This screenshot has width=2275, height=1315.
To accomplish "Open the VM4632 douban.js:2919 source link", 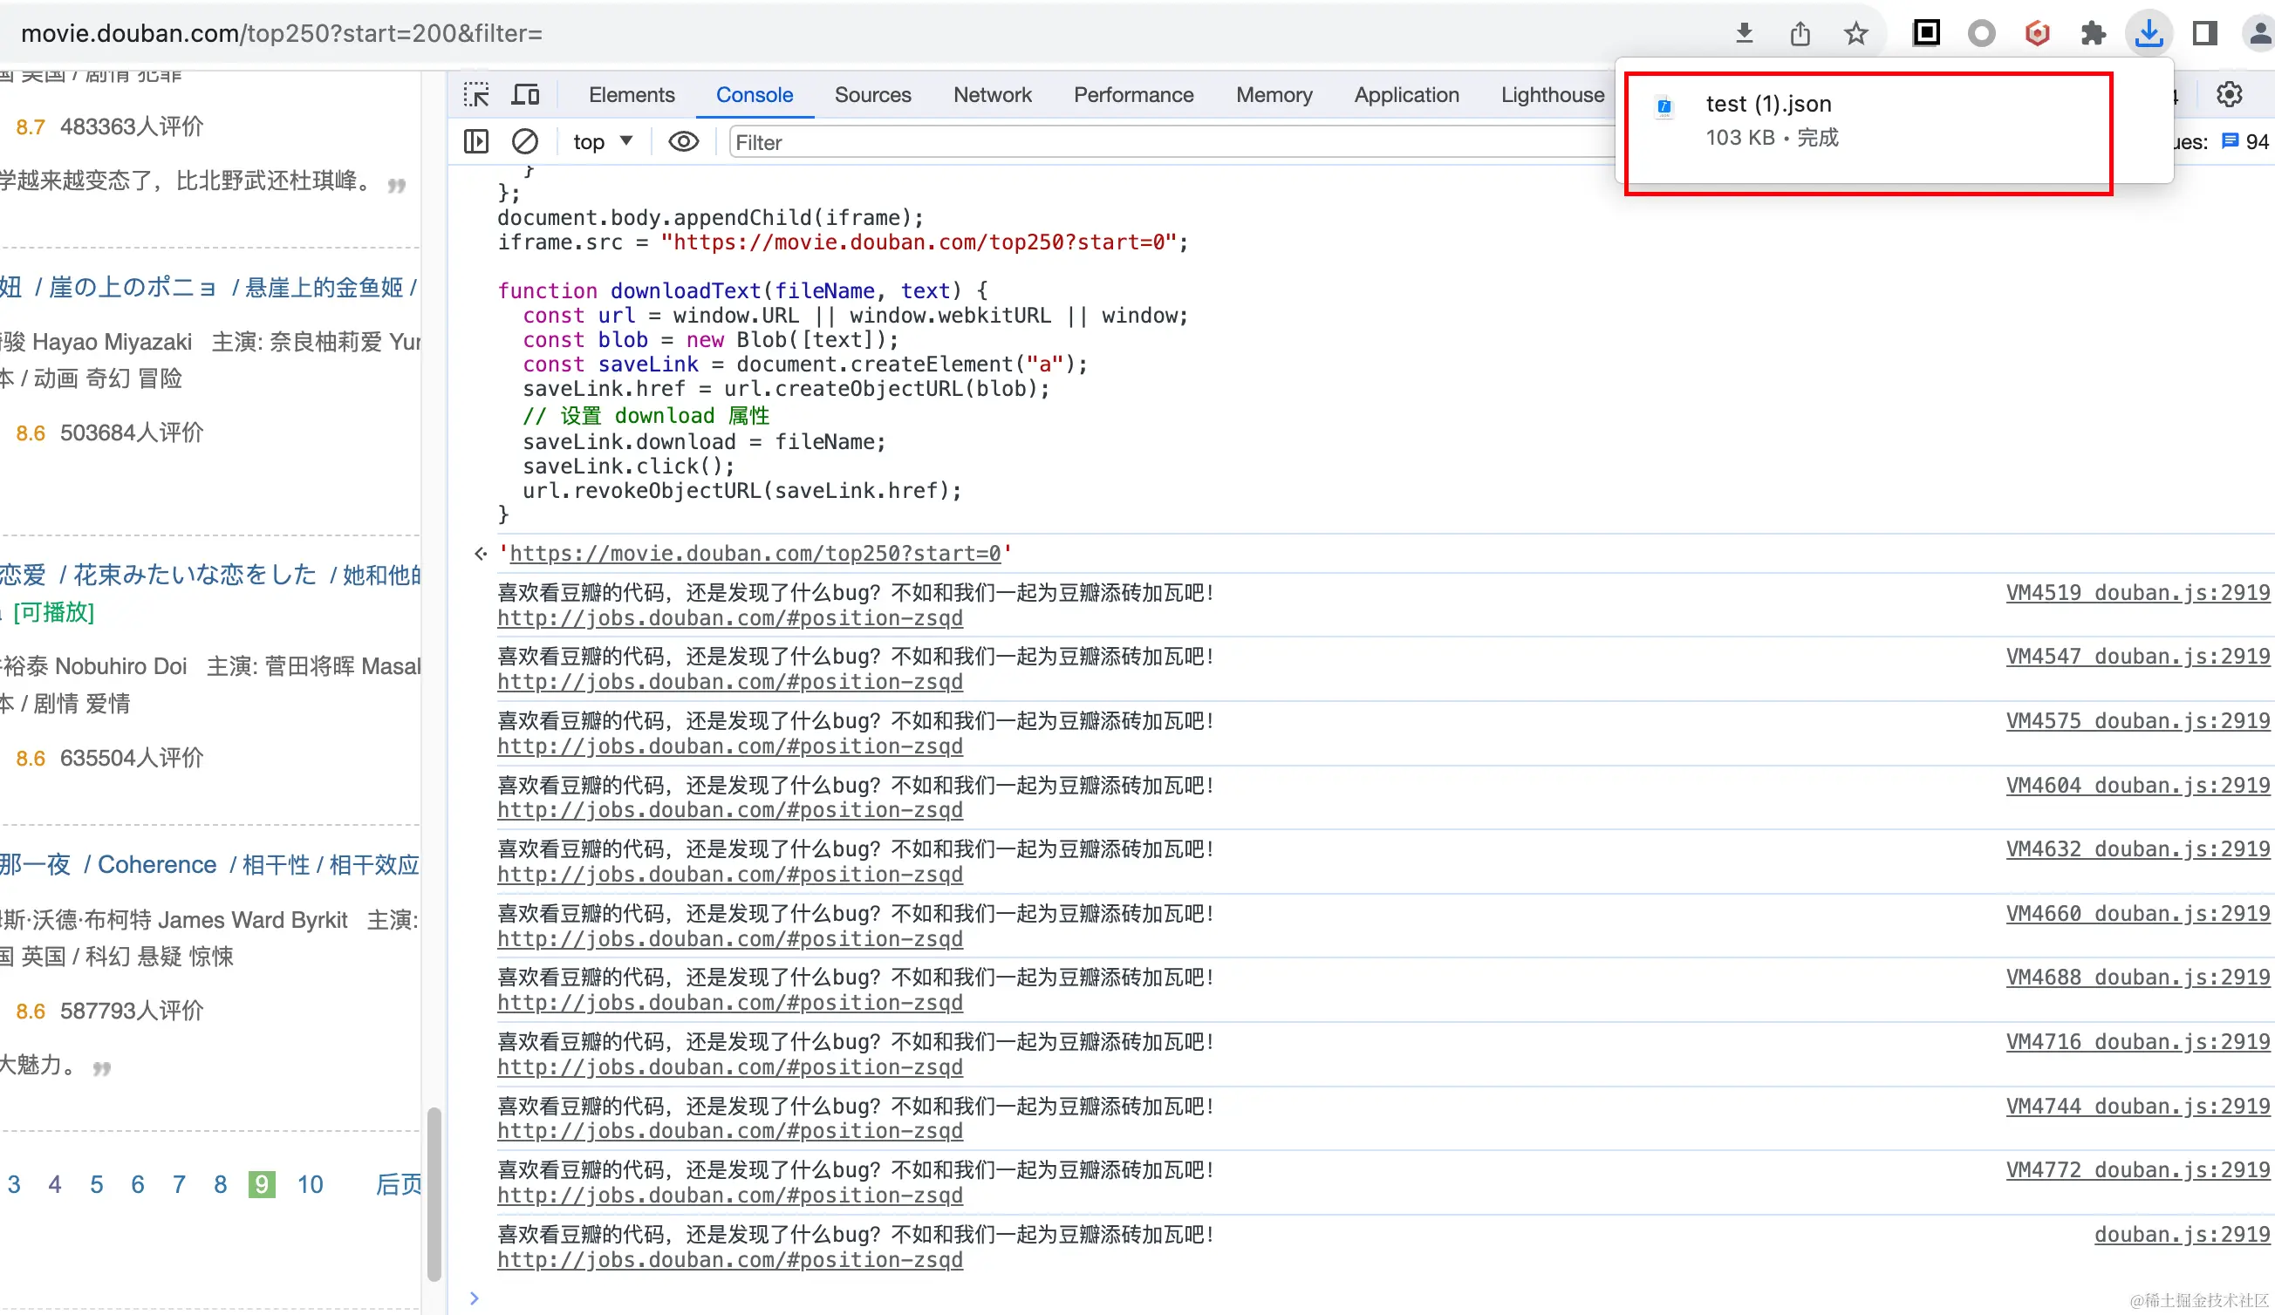I will click(2138, 849).
